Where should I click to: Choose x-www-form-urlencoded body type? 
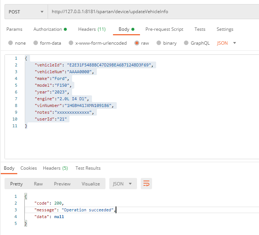[x=71, y=43]
